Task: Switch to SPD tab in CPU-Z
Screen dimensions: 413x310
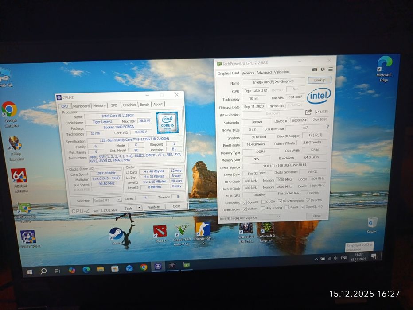Action: coord(114,105)
